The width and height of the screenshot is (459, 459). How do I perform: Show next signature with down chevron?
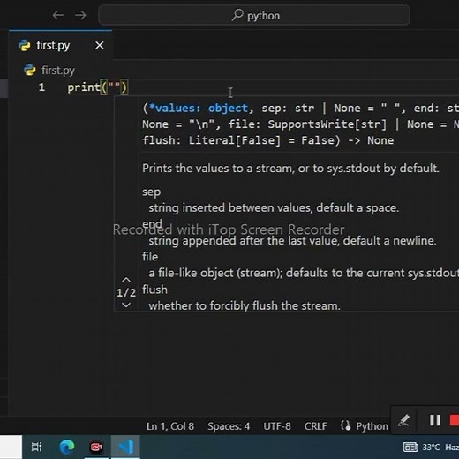[126, 305]
